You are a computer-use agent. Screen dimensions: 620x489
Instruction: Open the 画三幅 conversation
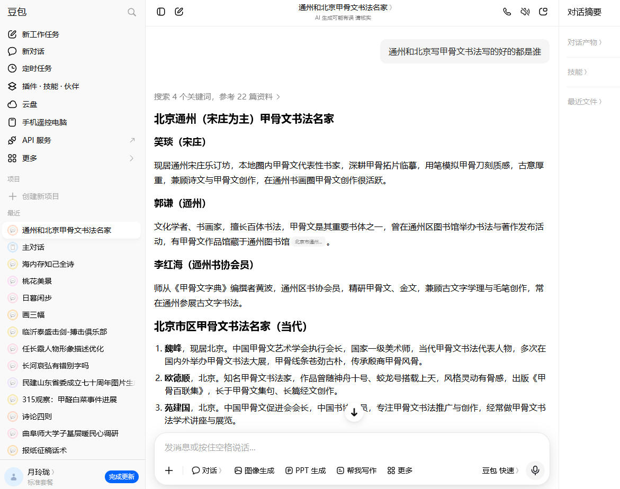point(71,315)
